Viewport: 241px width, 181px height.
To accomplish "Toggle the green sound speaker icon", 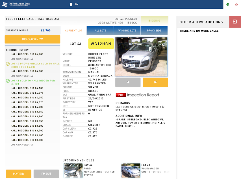I will pyautogui.click(x=228, y=5).
